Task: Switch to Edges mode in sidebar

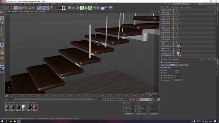Action: coord(2,31)
